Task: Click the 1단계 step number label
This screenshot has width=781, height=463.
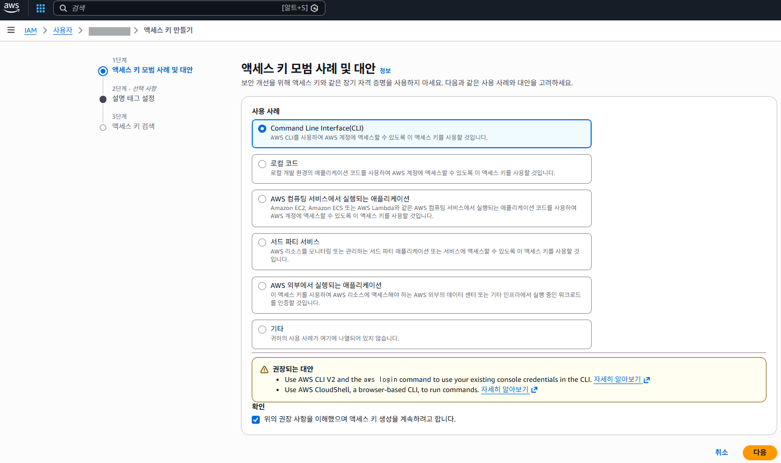Action: [119, 60]
